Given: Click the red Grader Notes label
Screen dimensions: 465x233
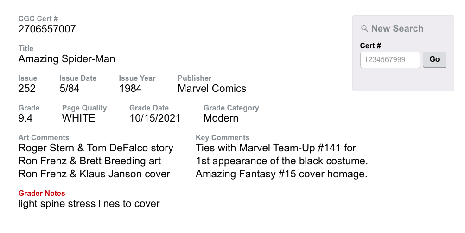Looking at the screenshot, I should [x=42, y=193].
